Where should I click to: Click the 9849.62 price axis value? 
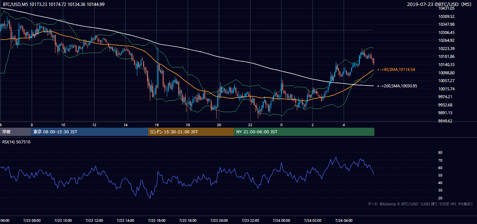tap(445, 121)
